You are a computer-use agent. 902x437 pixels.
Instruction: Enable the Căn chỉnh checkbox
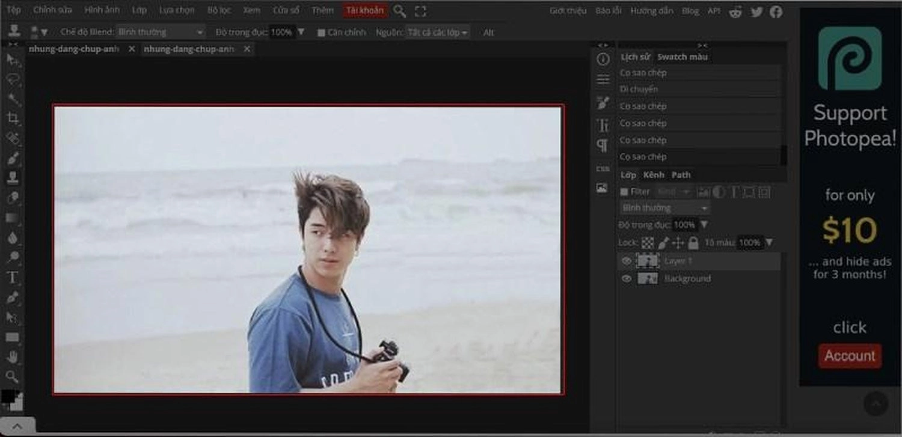coord(321,32)
